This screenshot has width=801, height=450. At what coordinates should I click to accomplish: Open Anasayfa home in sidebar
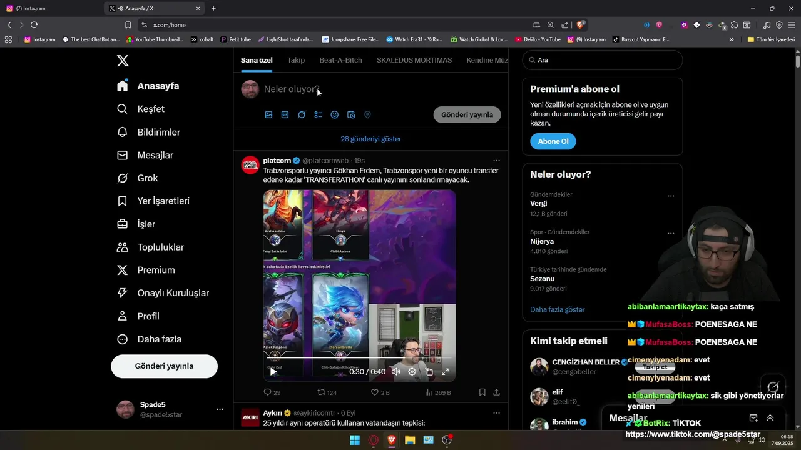tap(148, 86)
